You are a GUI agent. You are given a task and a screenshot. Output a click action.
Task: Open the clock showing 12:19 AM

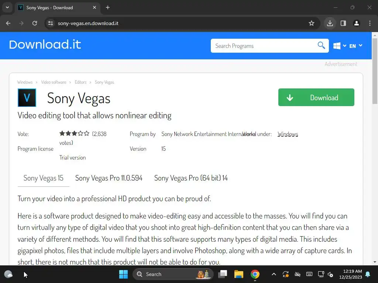pyautogui.click(x=351, y=274)
